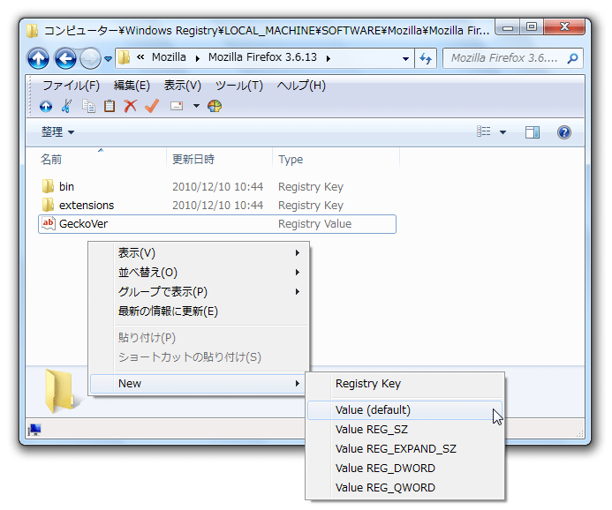The height and width of the screenshot is (510, 612).
Task: Go back with the Back arrow button
Action: (x=65, y=58)
